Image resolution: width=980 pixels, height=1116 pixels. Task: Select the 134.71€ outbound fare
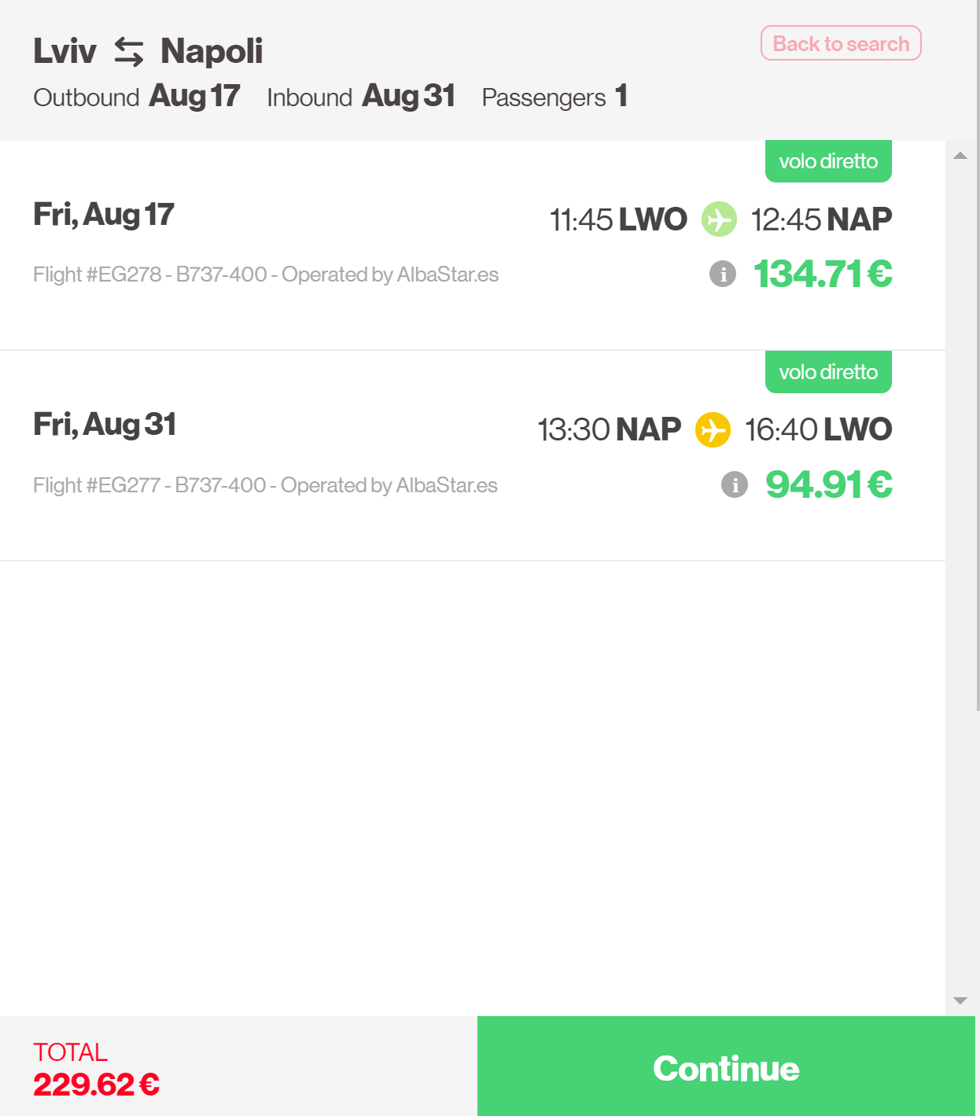pos(823,274)
